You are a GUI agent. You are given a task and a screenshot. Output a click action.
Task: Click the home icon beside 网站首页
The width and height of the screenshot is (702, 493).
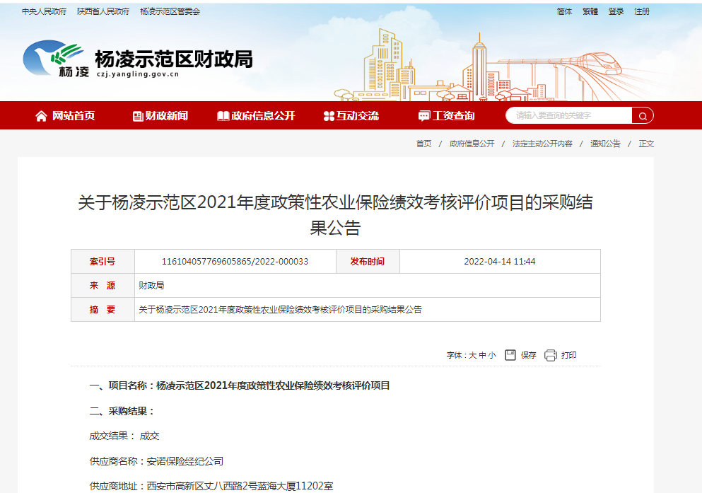[x=40, y=115]
